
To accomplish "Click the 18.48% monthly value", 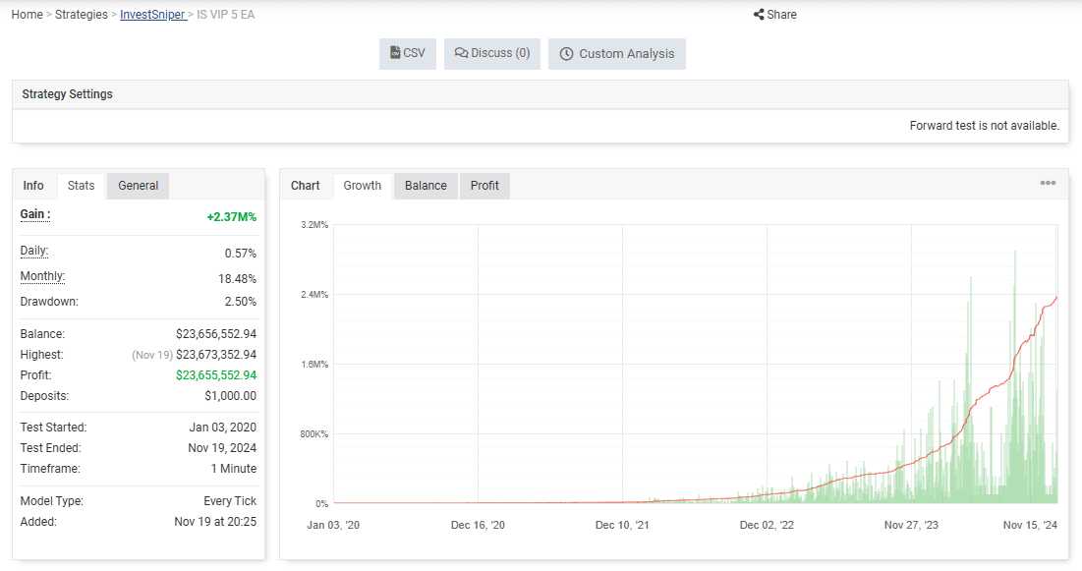I will [x=238, y=279].
